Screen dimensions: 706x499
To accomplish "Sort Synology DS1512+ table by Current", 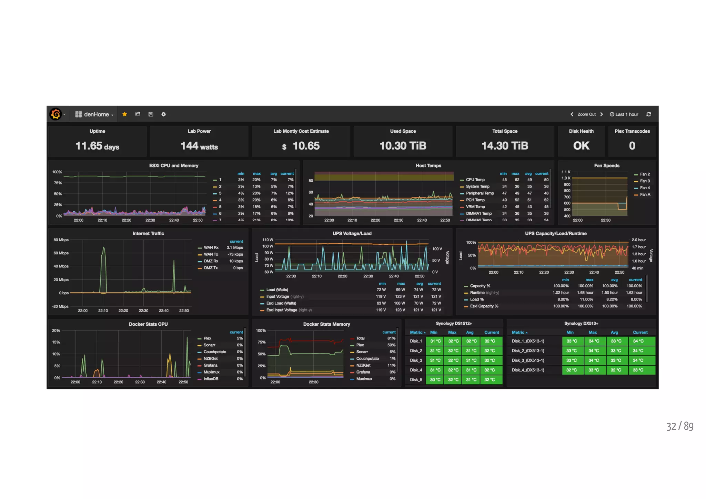I will click(492, 332).
